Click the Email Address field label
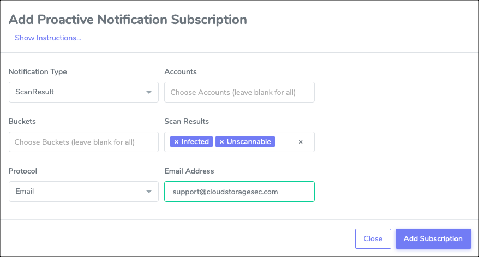The width and height of the screenshot is (479, 257). point(189,171)
